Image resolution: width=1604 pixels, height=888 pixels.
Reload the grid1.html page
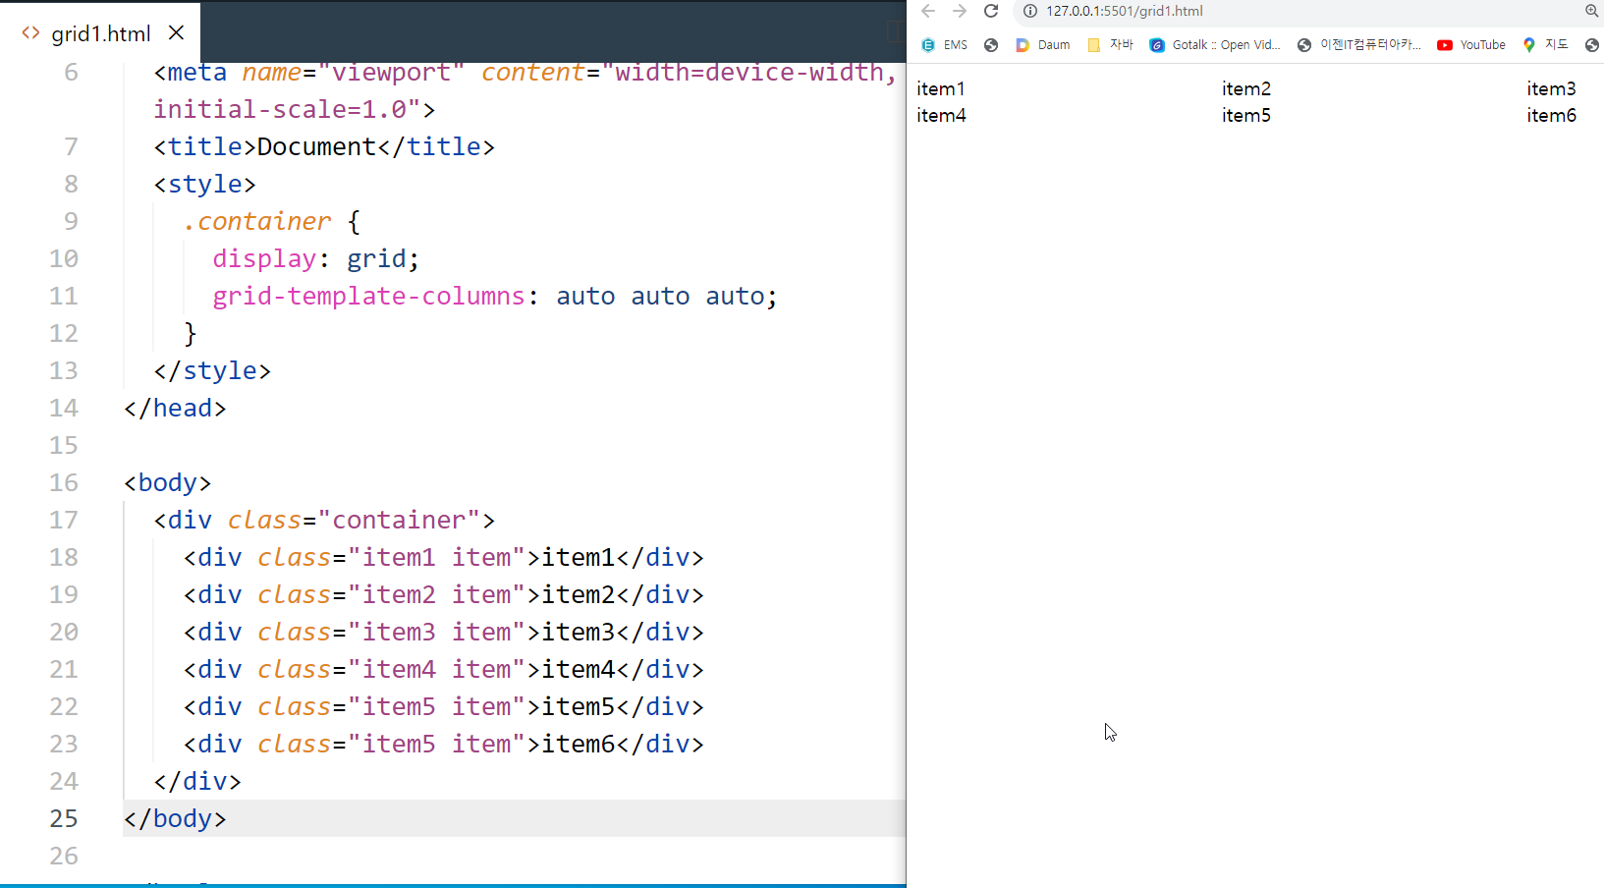point(991,11)
